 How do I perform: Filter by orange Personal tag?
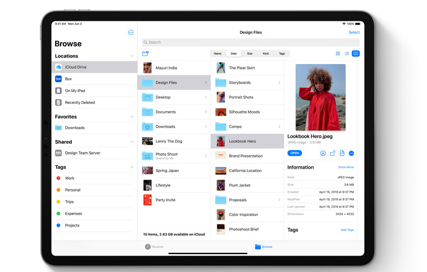(x=94, y=190)
